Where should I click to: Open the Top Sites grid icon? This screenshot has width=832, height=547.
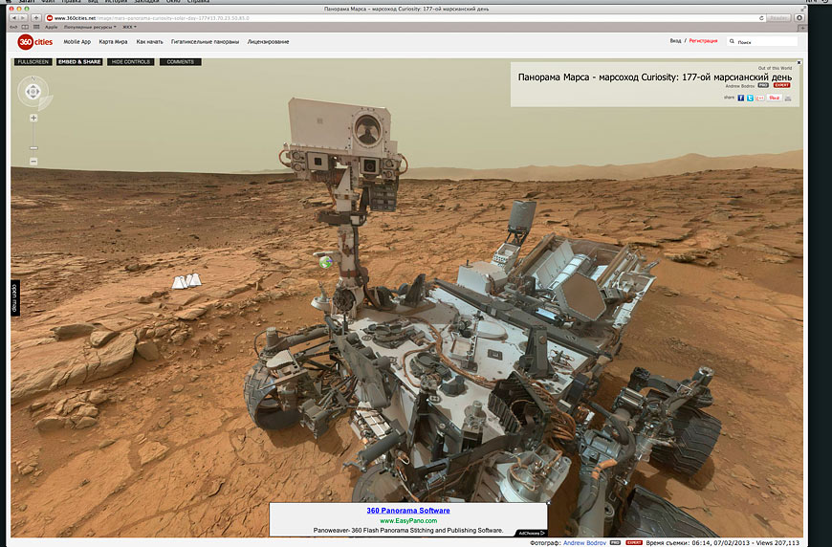tap(36, 27)
